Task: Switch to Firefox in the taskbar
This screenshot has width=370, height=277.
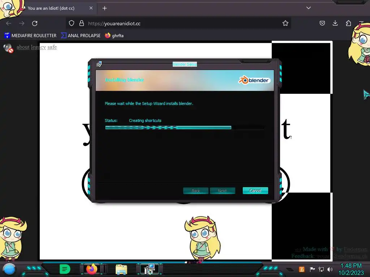Action: 92,269
